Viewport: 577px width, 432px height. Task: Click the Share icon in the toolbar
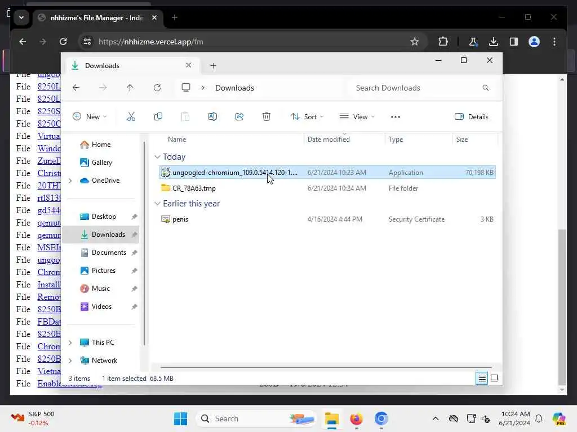[239, 117]
